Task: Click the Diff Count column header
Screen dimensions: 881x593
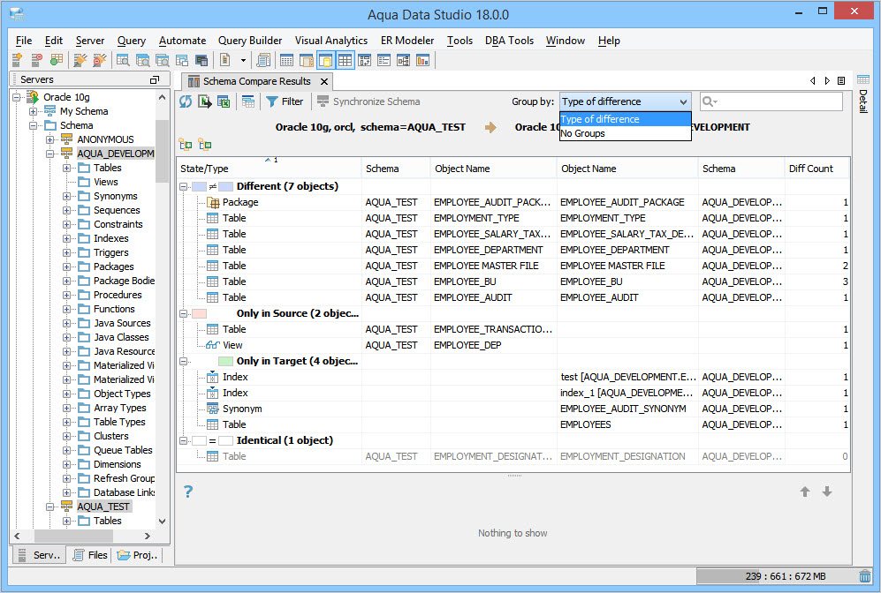Action: click(817, 169)
